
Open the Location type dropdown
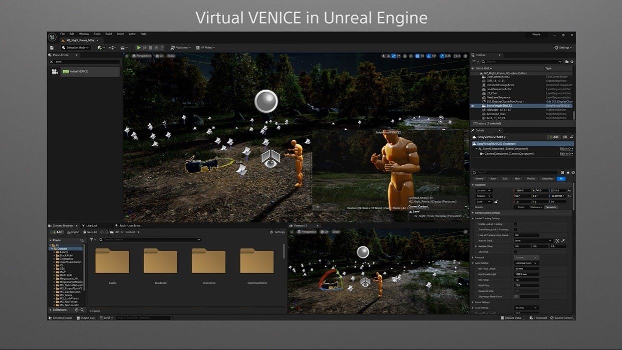pyautogui.click(x=483, y=190)
